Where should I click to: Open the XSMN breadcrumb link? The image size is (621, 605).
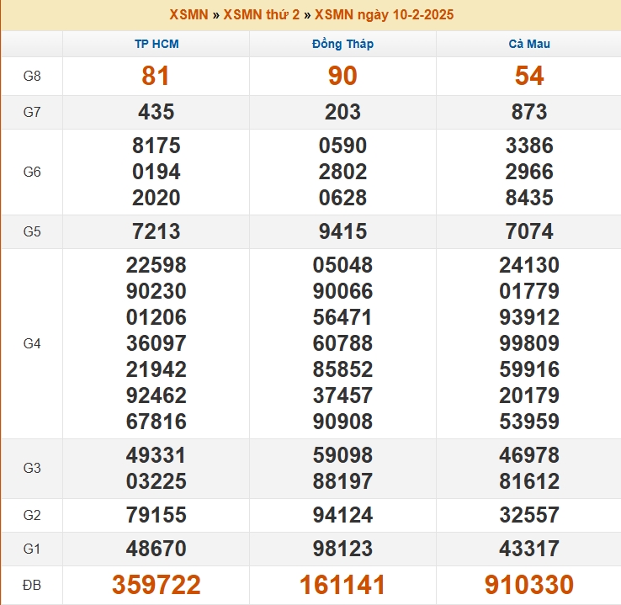188,14
